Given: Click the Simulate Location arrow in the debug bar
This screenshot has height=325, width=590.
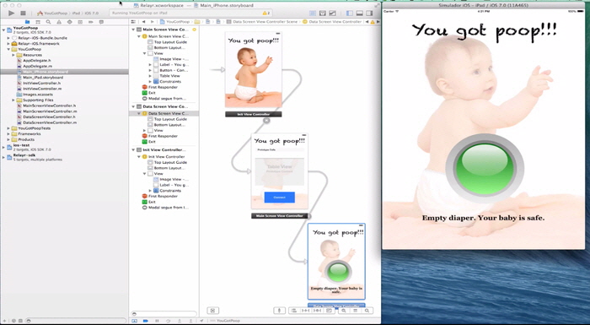Looking at the screenshot, I should point(201,321).
